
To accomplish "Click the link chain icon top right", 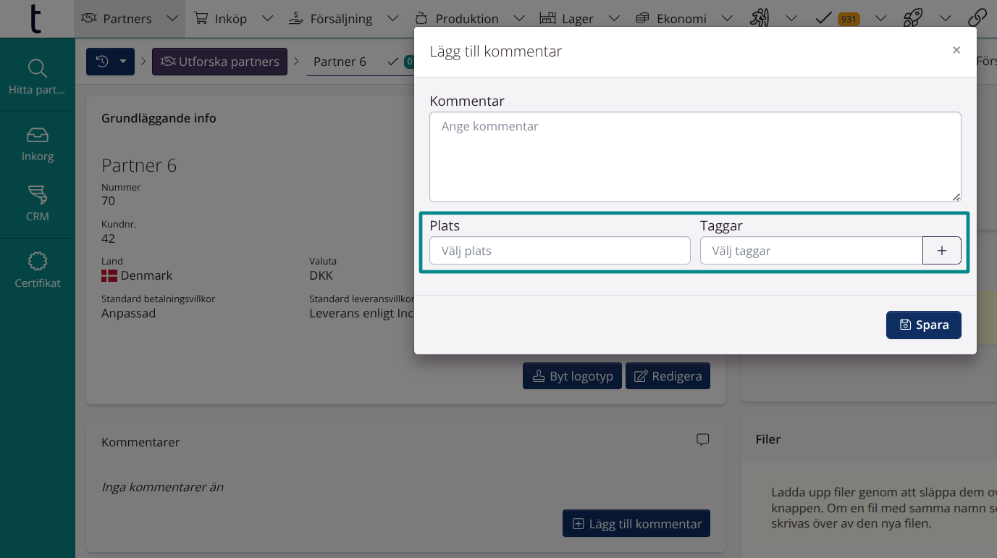I will (x=977, y=18).
